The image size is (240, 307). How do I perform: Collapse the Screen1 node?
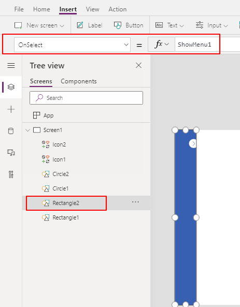tap(28, 130)
